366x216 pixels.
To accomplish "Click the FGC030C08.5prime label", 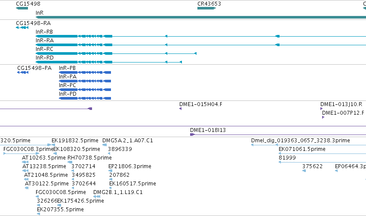I will coord(61,192).
